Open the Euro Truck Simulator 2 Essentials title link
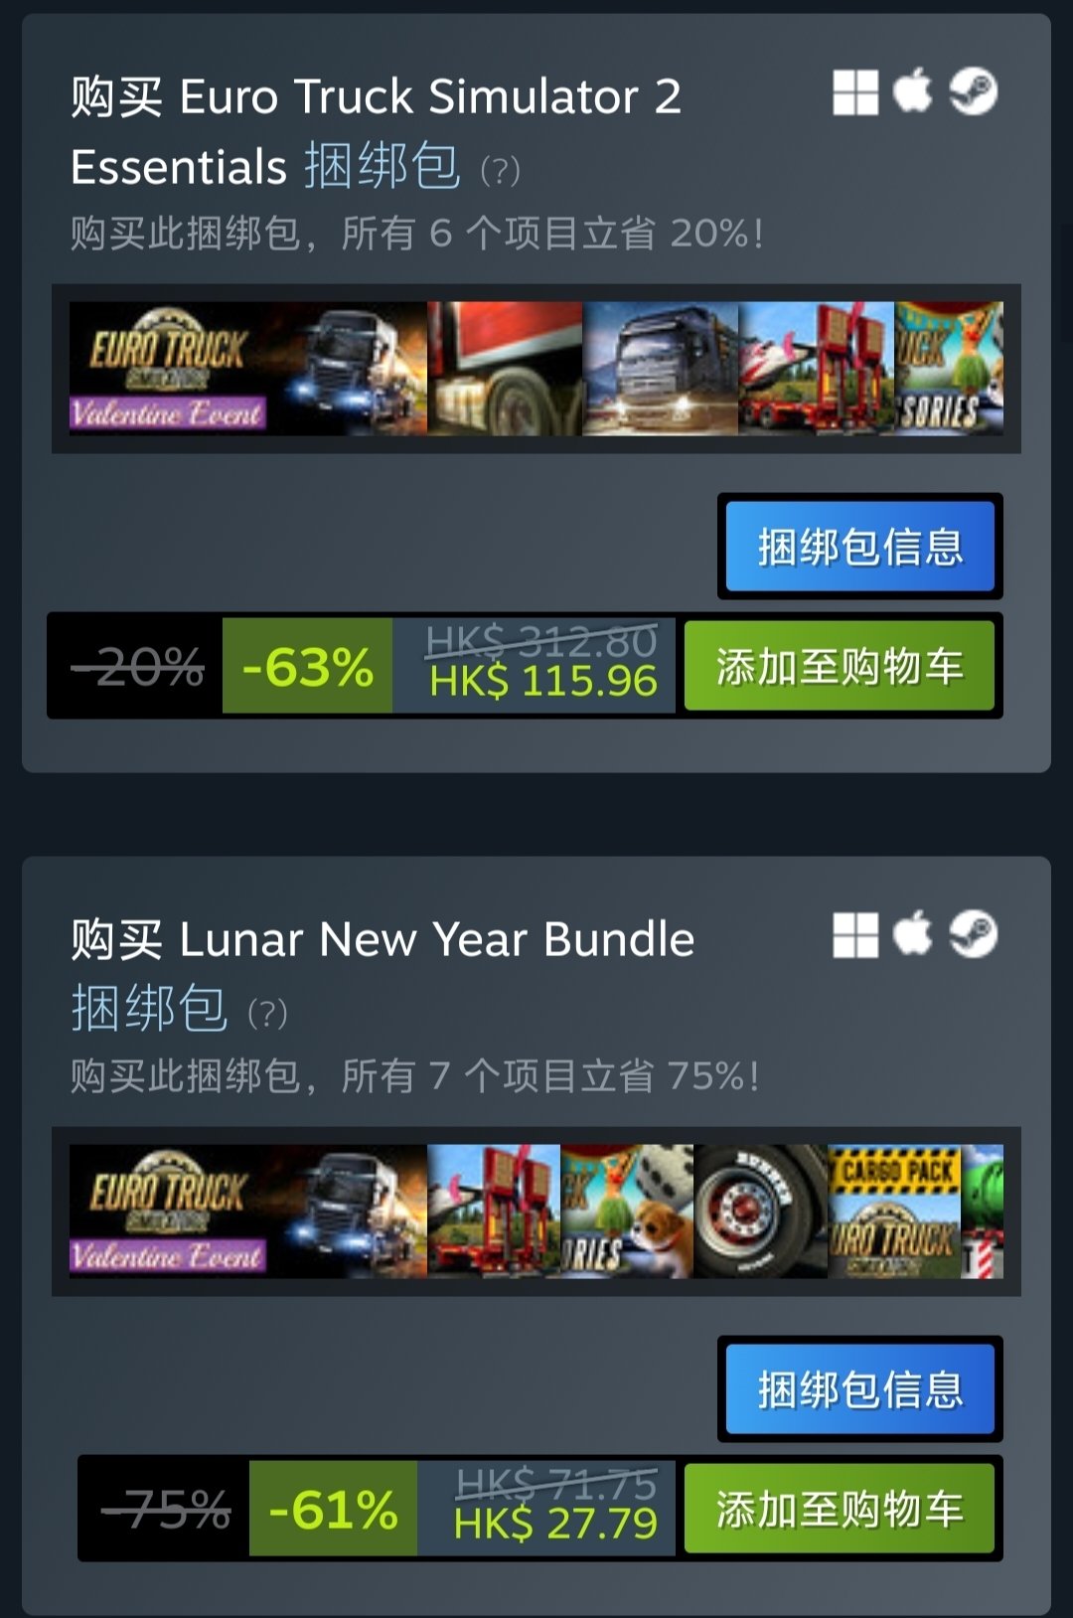This screenshot has width=1073, height=1618. [x=376, y=131]
